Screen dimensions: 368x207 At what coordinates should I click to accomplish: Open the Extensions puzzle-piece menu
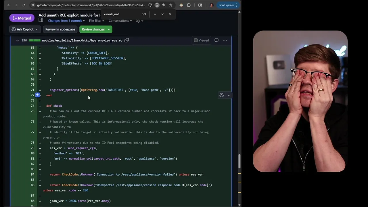point(189,5)
